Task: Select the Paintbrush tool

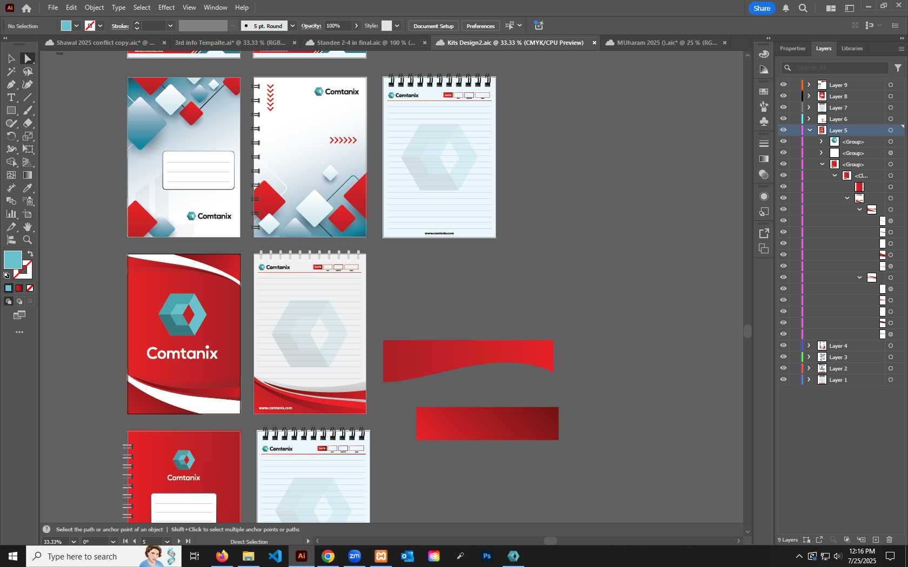Action: pos(28,110)
